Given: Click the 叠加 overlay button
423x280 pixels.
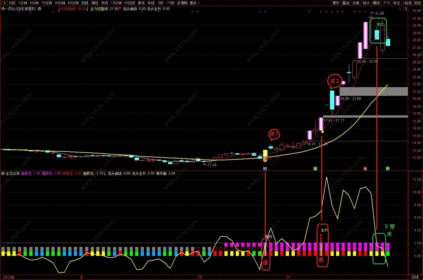Looking at the screenshot, I should (346, 3).
